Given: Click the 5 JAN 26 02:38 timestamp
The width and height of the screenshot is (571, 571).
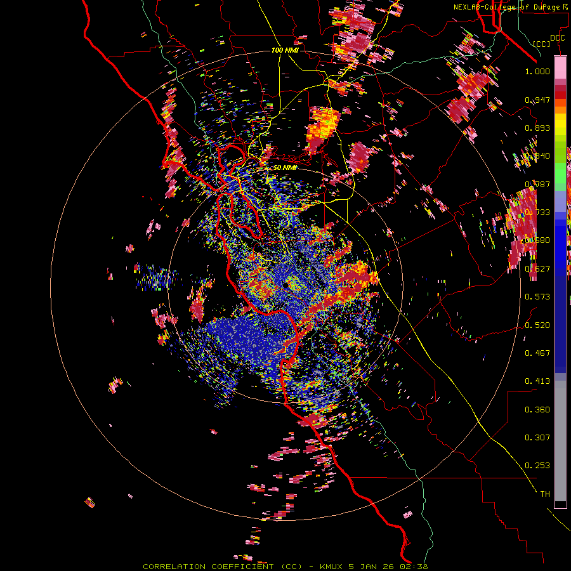Looking at the screenshot, I should (x=388, y=567).
